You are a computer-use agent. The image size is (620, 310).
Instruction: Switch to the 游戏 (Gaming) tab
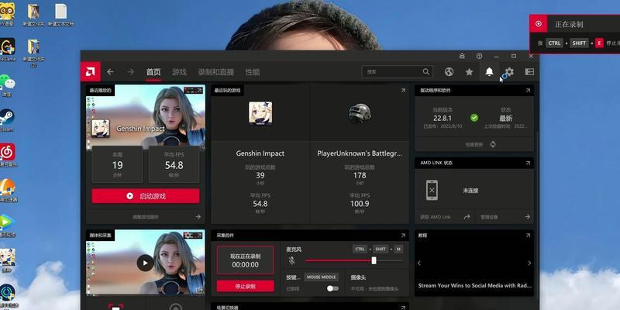click(x=179, y=72)
